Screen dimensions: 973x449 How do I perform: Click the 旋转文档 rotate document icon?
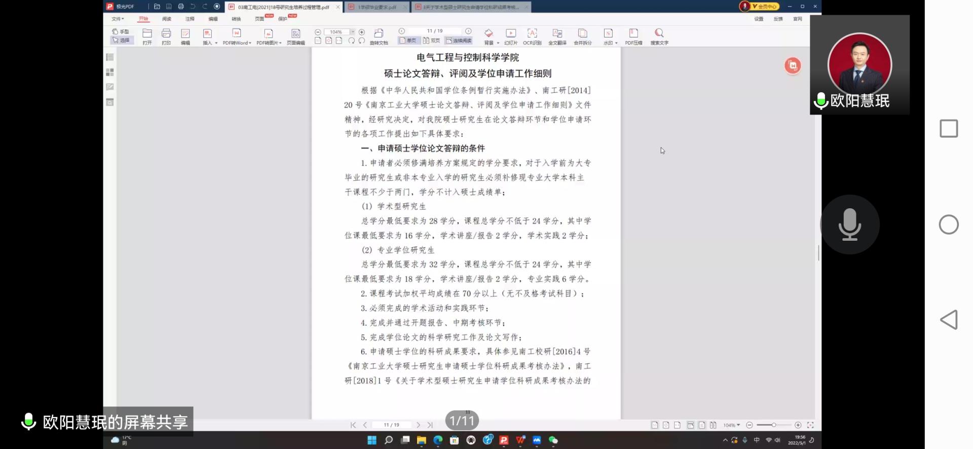[x=379, y=33]
